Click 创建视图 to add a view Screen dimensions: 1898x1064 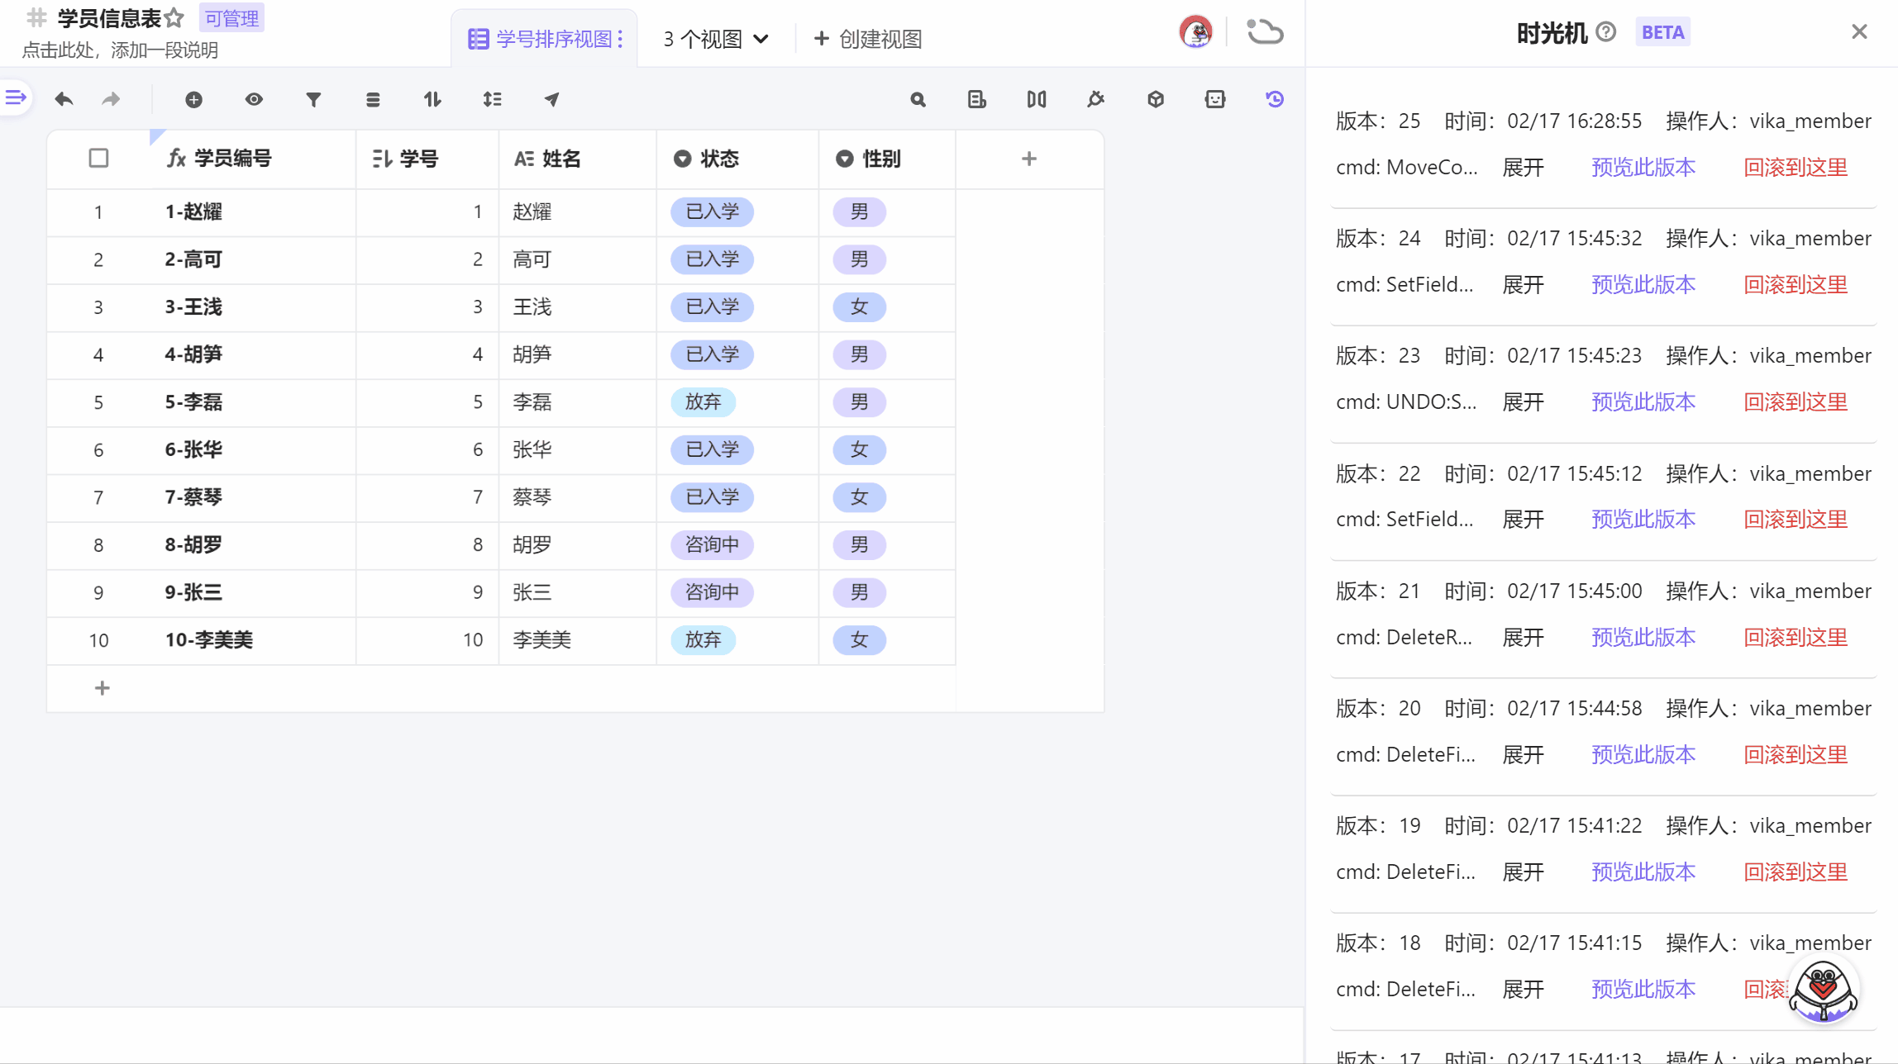867,39
